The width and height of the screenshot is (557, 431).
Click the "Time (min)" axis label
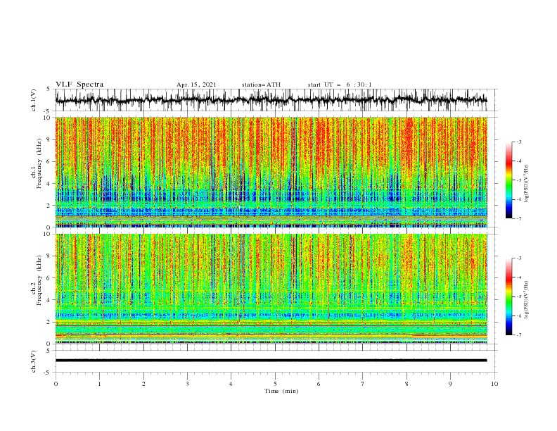[281, 391]
